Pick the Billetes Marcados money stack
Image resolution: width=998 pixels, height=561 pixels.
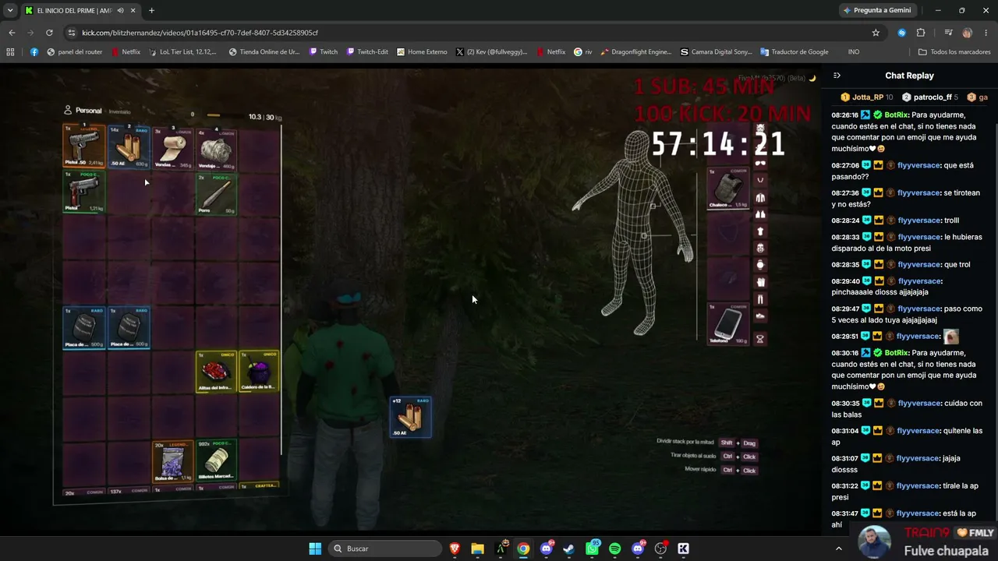coord(216,460)
